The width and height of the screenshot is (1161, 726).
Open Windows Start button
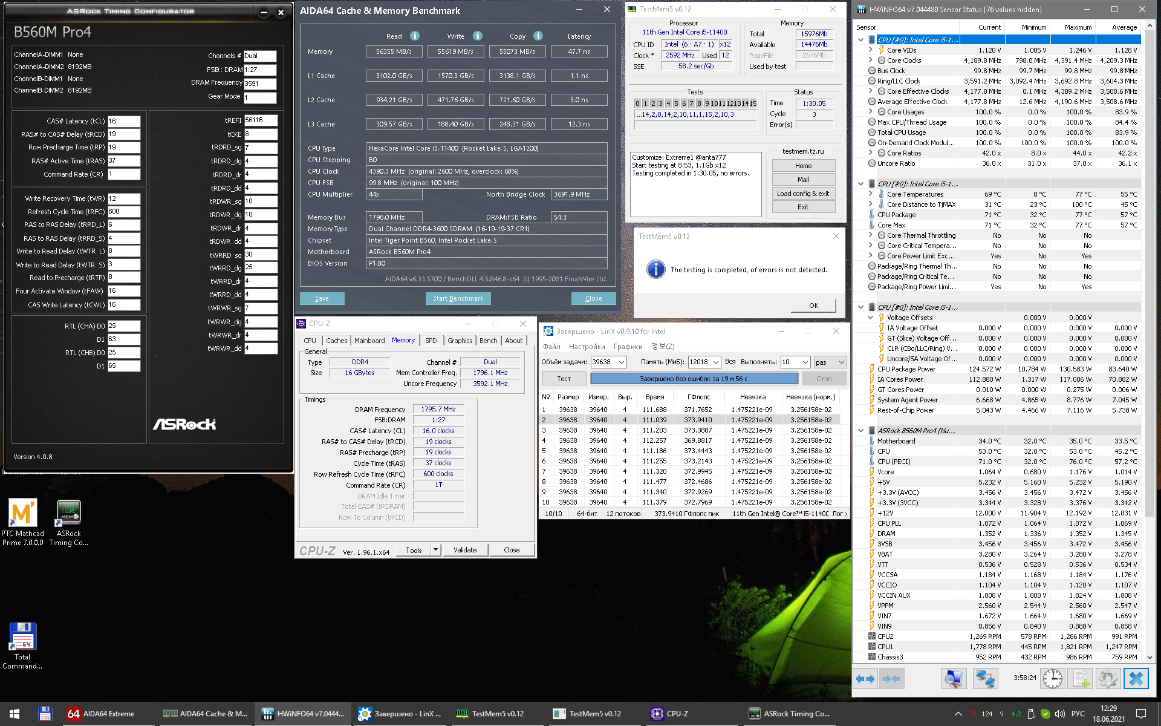[x=15, y=714]
